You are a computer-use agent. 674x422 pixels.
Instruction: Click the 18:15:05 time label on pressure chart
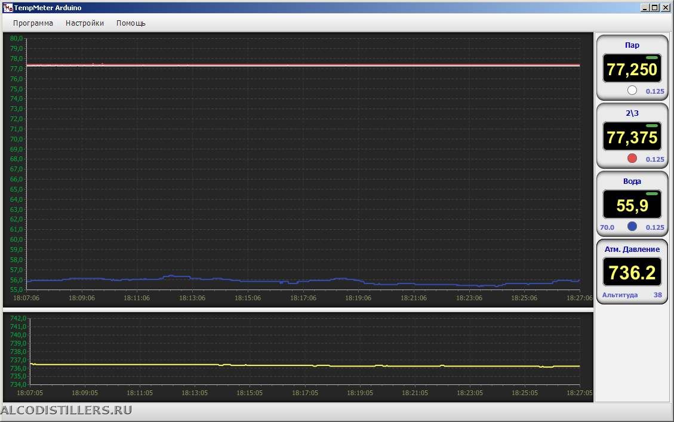point(250,393)
